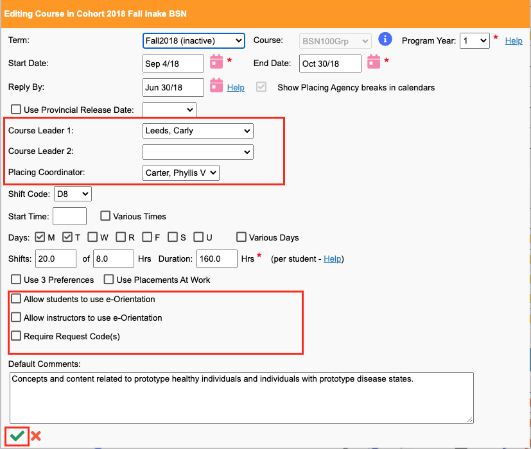The height and width of the screenshot is (449, 531).
Task: Save changes with the green checkmark
Action: (17, 436)
